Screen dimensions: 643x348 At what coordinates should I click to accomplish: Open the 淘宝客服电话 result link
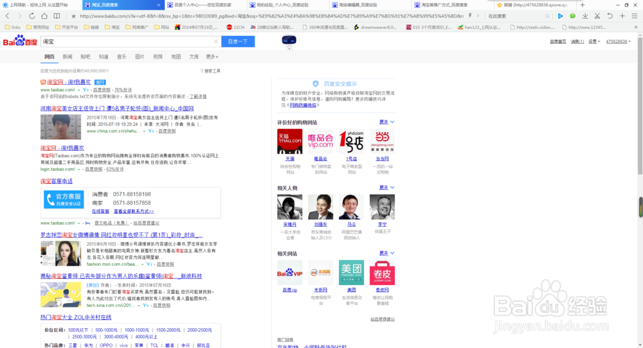56,181
